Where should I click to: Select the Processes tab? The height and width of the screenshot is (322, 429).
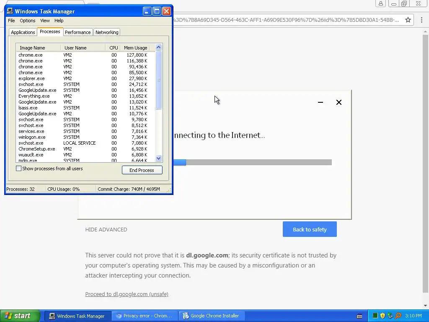[x=50, y=31]
